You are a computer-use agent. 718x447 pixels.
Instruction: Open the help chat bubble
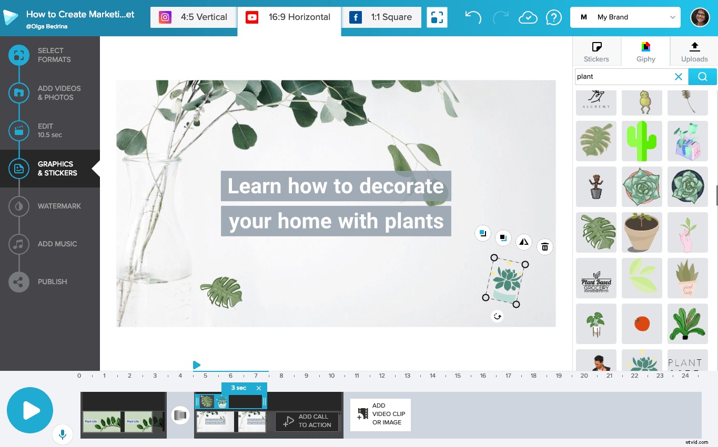coord(553,17)
